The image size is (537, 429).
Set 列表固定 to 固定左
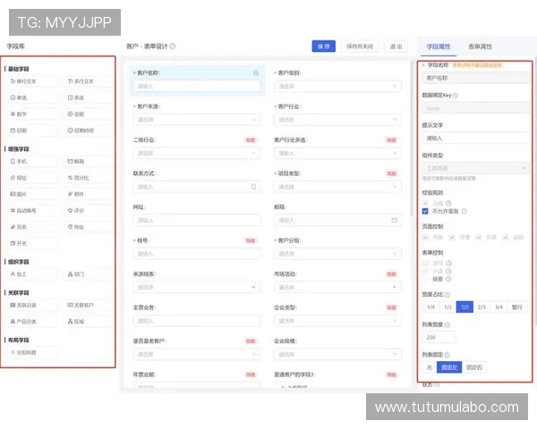tap(449, 367)
